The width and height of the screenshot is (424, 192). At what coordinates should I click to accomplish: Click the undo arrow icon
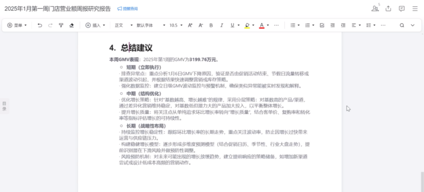pyautogui.click(x=40, y=25)
